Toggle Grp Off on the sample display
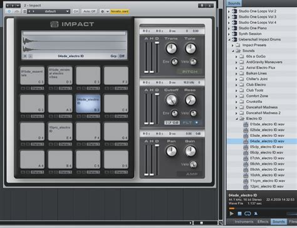The height and width of the screenshot is (228, 297). [x=122, y=56]
